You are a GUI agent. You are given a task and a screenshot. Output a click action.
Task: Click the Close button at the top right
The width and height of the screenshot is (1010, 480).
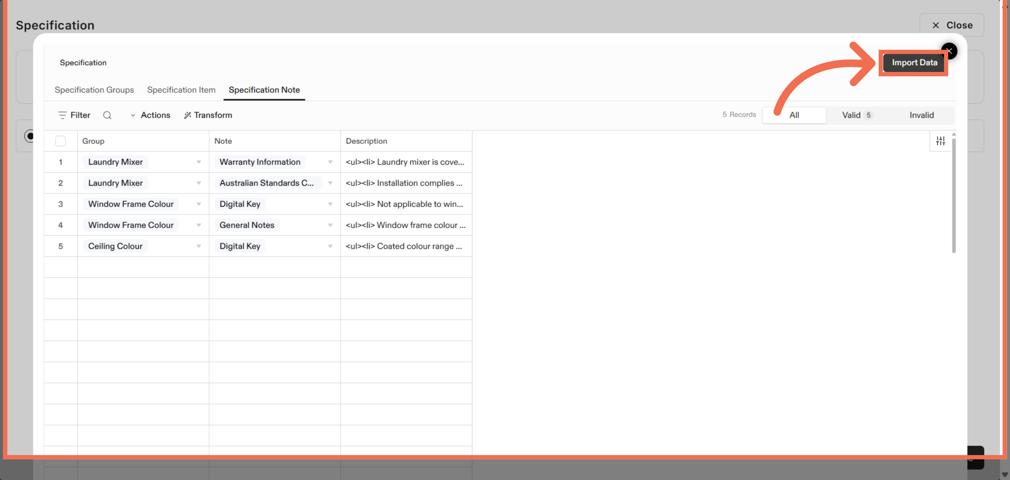coord(952,25)
